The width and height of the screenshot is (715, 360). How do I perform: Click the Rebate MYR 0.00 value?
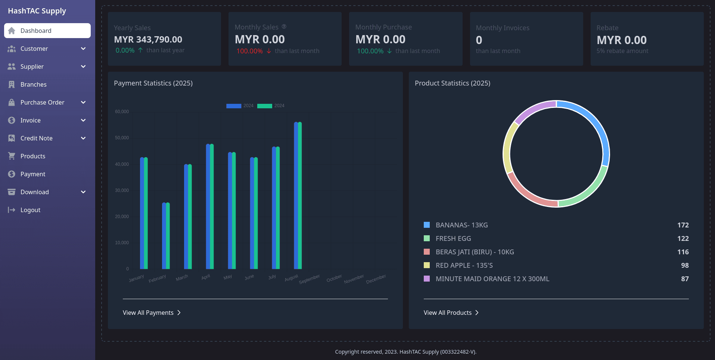pos(622,40)
